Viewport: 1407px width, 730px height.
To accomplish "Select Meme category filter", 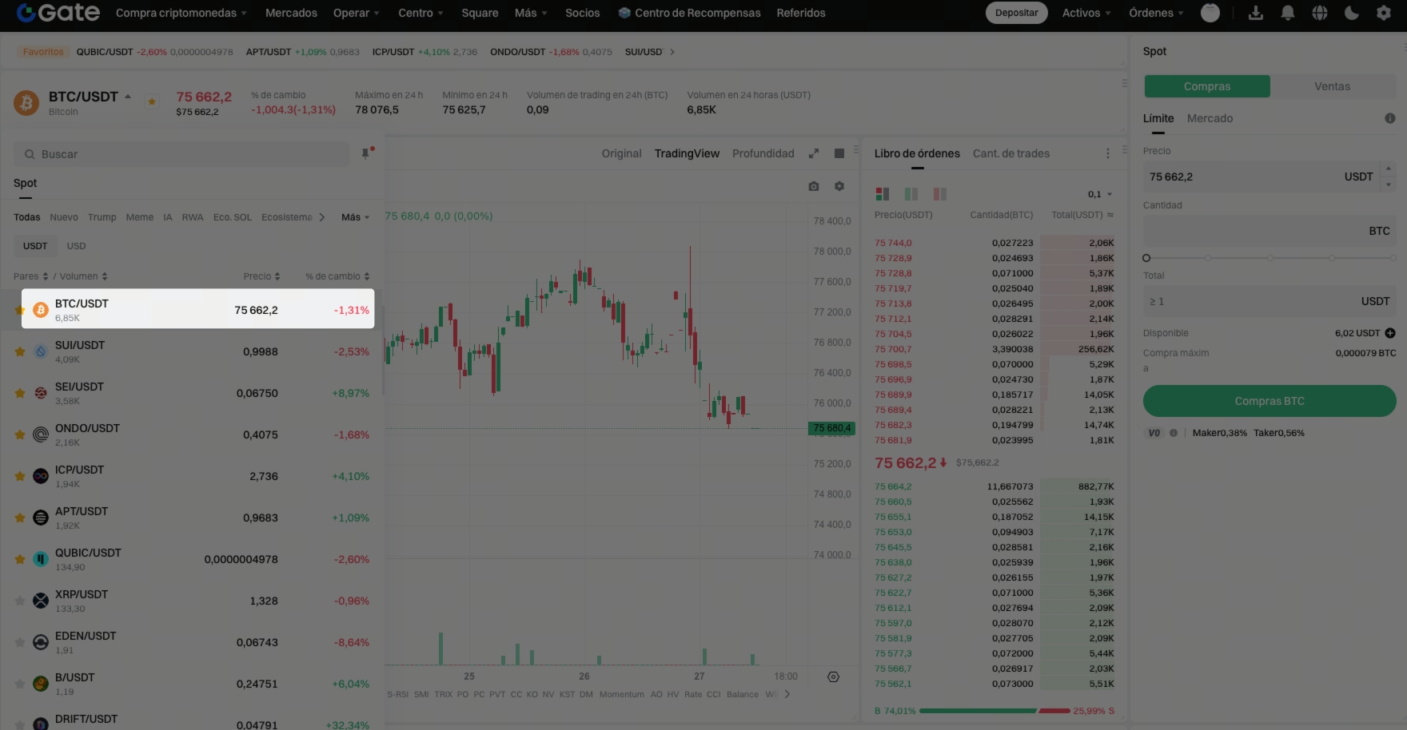I will tap(139, 217).
